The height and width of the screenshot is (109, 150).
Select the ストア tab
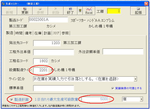(56, 33)
